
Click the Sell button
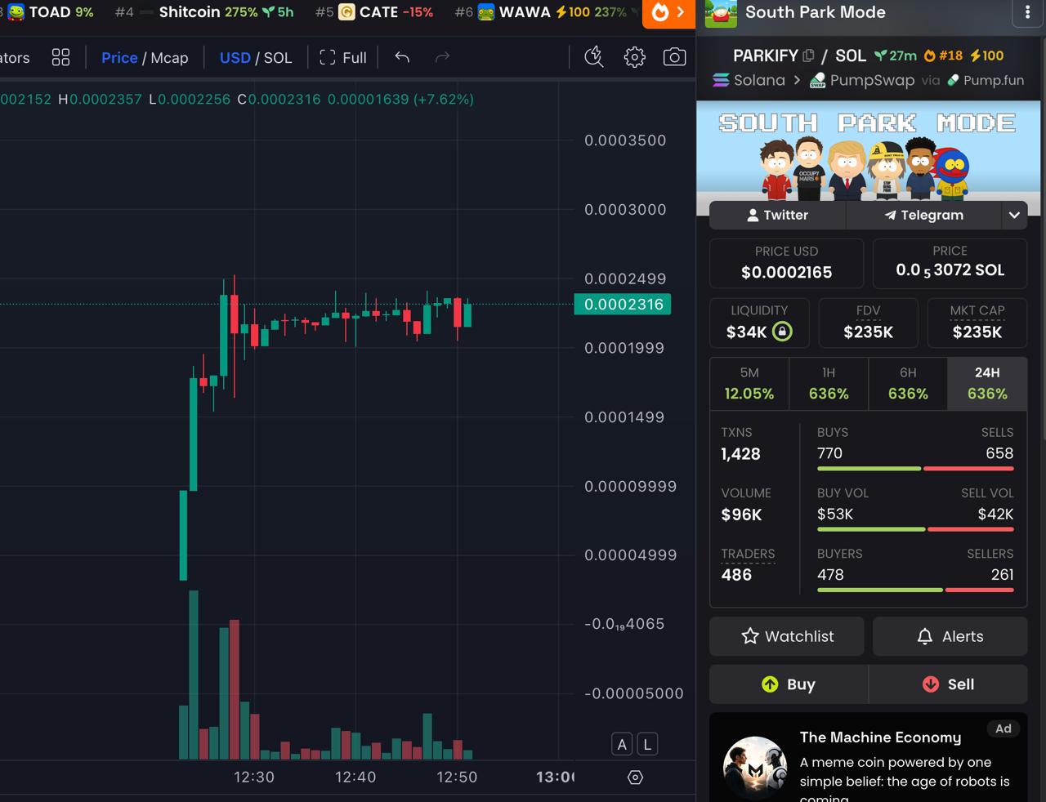tap(948, 684)
